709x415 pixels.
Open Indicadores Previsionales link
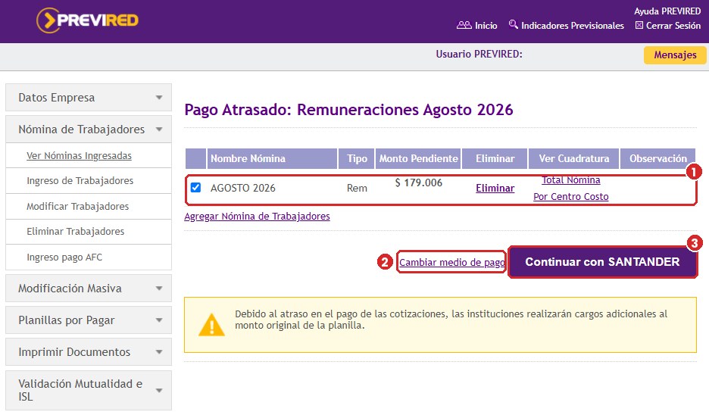(x=573, y=26)
